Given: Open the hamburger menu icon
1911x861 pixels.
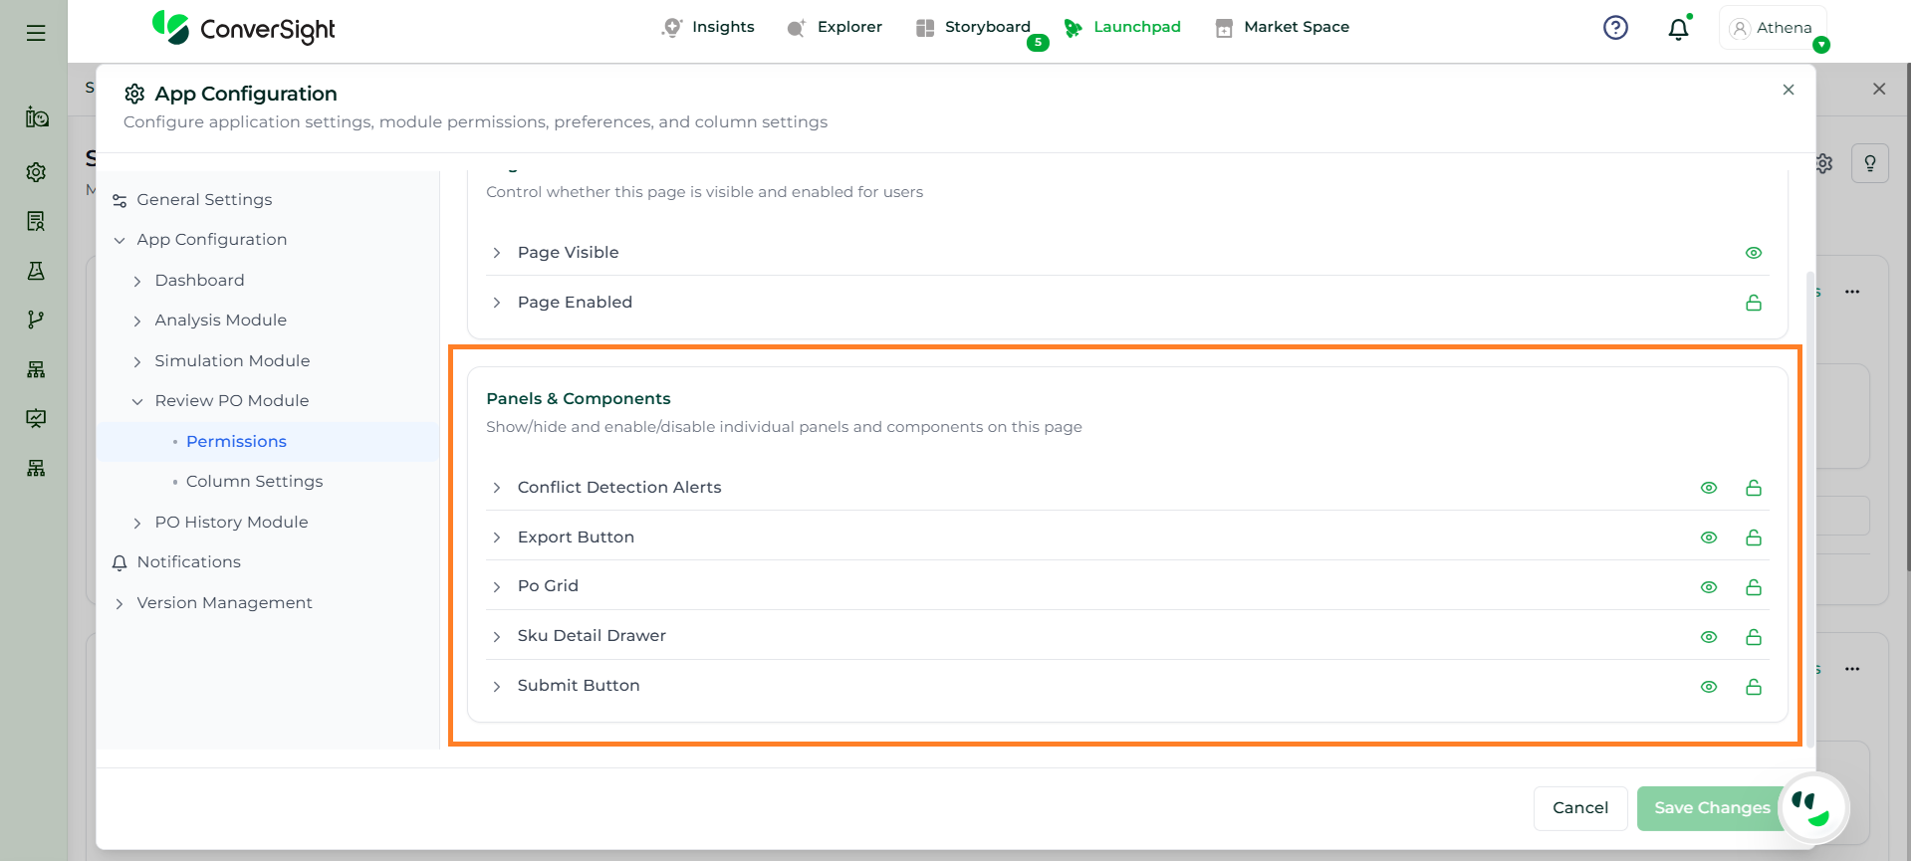Looking at the screenshot, I should pos(36,33).
